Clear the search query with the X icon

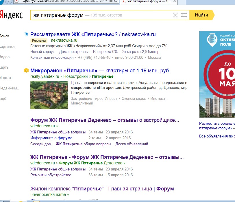click(x=175, y=15)
